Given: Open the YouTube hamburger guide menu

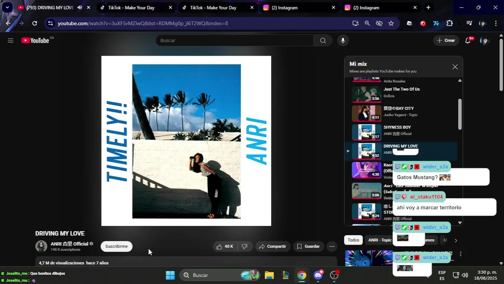Looking at the screenshot, I should click(11, 40).
